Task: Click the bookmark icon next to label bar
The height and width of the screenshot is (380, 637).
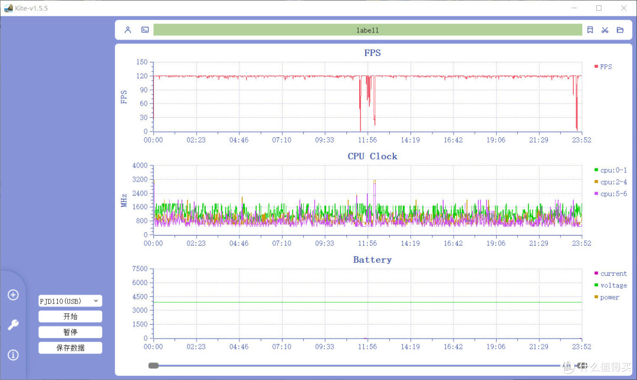Action: click(590, 29)
